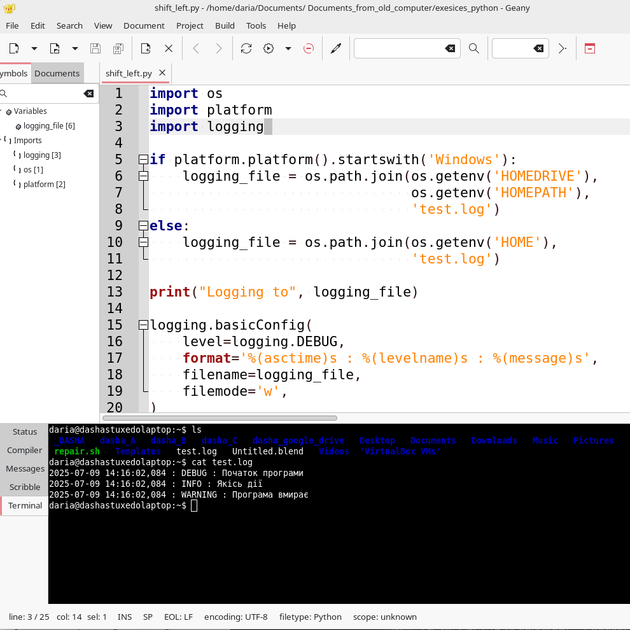Switch to the Scribble panel tab
This screenshot has height=630, width=630.
[25, 487]
